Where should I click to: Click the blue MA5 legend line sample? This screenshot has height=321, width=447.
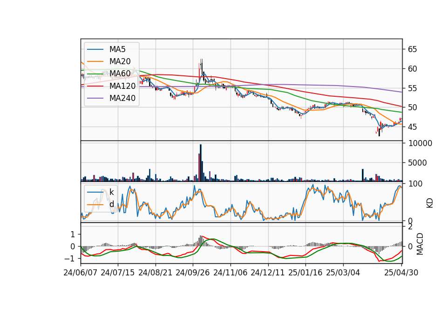click(95, 50)
